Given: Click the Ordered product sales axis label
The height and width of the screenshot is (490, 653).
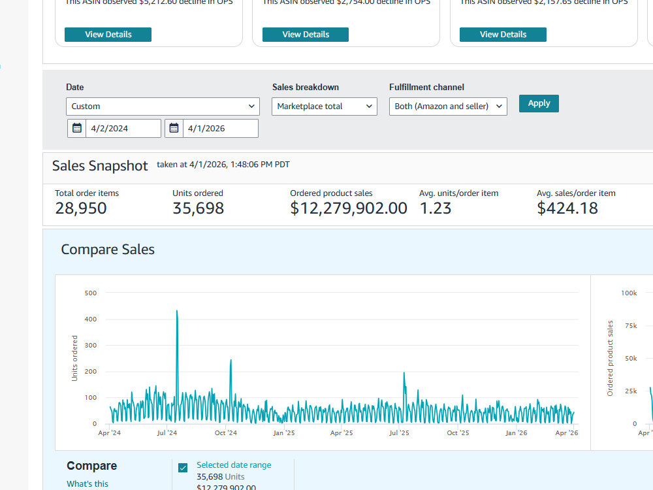Looking at the screenshot, I should 610,358.
